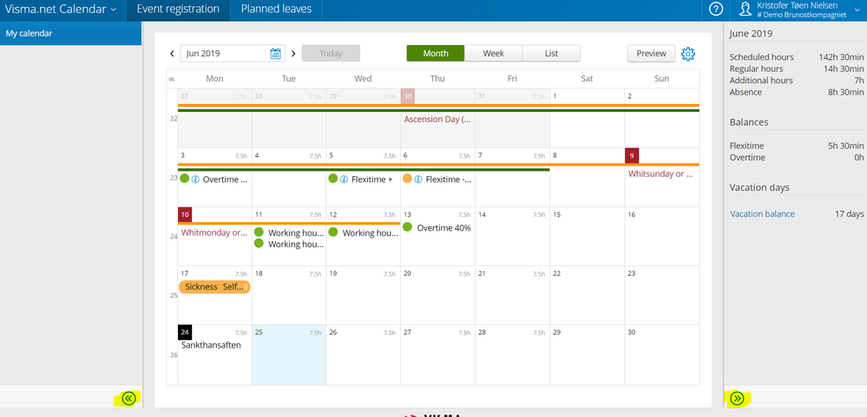Click Sankthansaften label on June 24
The width and height of the screenshot is (867, 417).
[211, 345]
